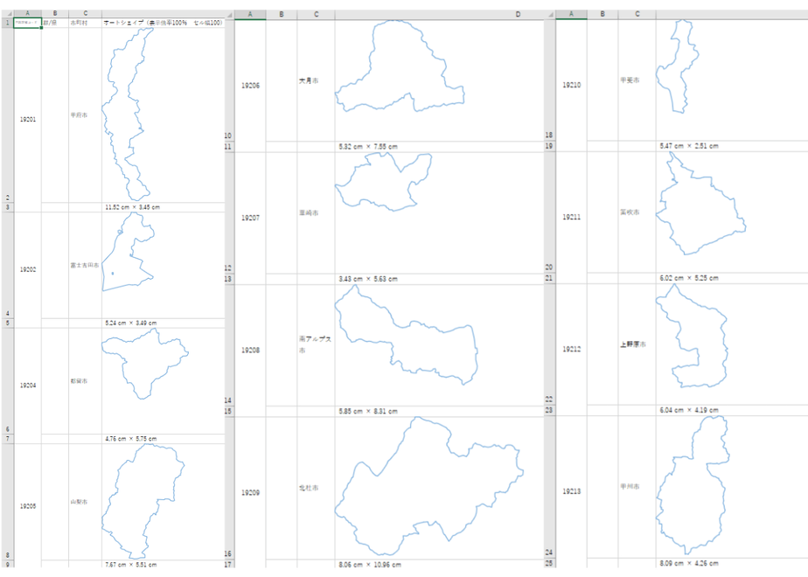Select row 19 header
808x577 pixels.
(x=550, y=146)
